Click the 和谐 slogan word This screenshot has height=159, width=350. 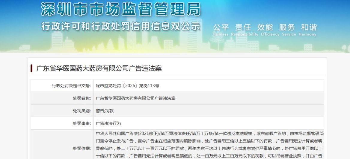tap(309, 27)
